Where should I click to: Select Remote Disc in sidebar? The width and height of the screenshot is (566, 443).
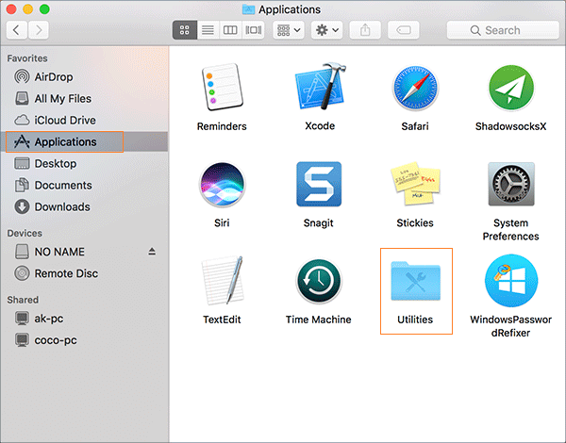pyautogui.click(x=85, y=273)
